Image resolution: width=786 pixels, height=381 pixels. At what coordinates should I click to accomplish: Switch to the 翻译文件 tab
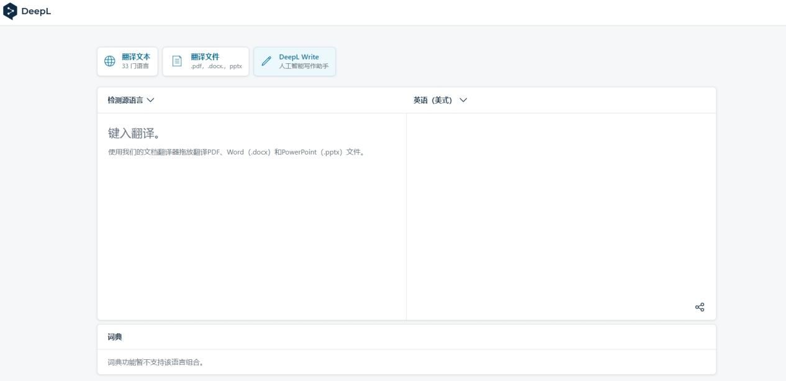tap(206, 61)
